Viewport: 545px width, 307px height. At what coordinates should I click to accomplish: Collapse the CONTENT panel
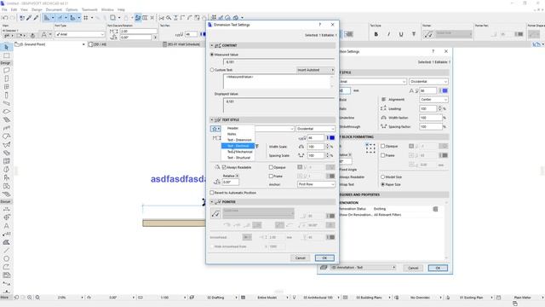pos(212,45)
